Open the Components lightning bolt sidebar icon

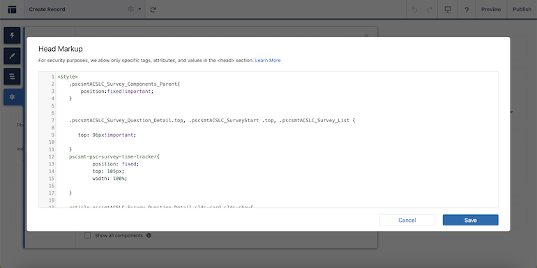[13, 36]
